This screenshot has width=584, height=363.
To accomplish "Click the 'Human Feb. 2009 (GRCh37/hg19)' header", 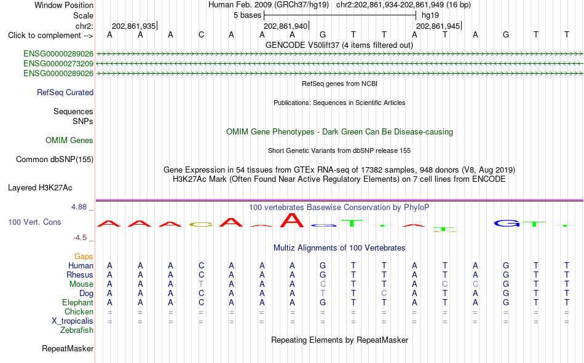I will point(269,5).
